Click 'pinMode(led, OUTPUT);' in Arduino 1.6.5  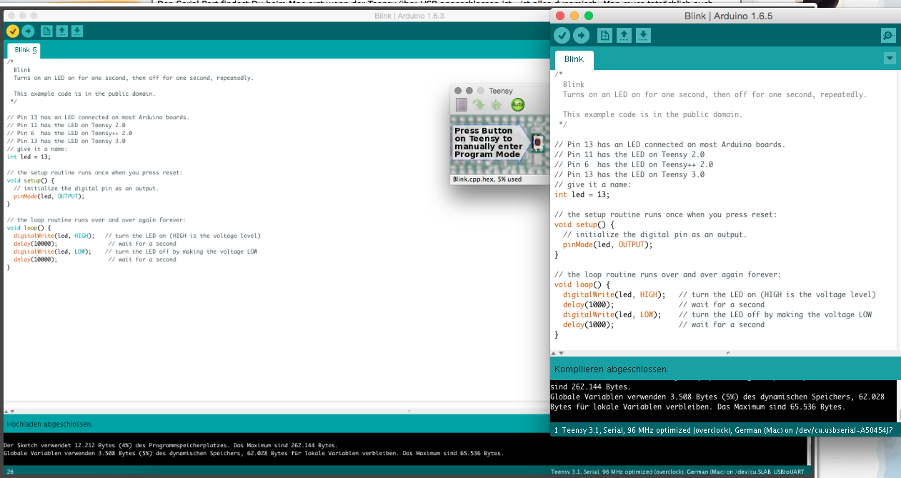coord(608,244)
